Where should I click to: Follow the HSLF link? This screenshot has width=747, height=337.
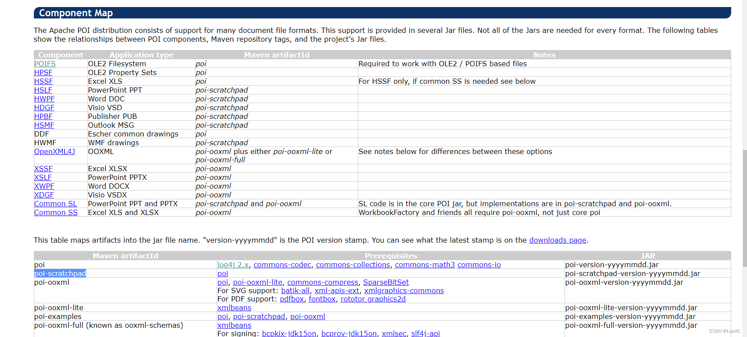click(x=43, y=90)
